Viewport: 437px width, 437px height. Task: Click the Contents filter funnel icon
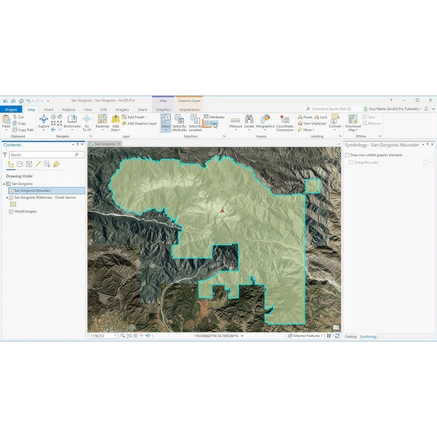tap(5, 155)
